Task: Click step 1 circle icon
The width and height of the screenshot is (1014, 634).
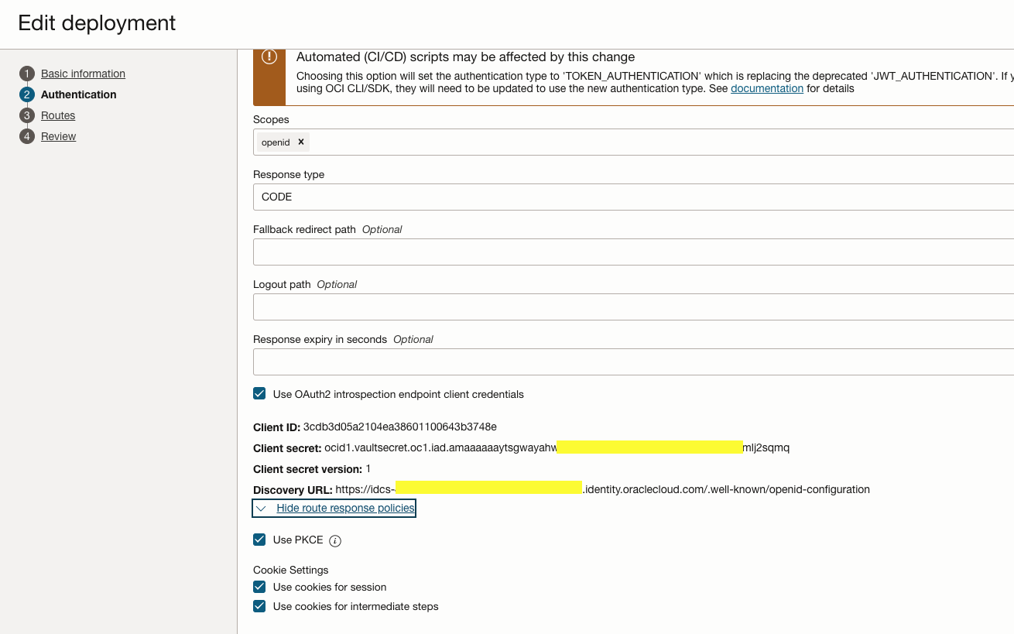Action: pyautogui.click(x=27, y=74)
